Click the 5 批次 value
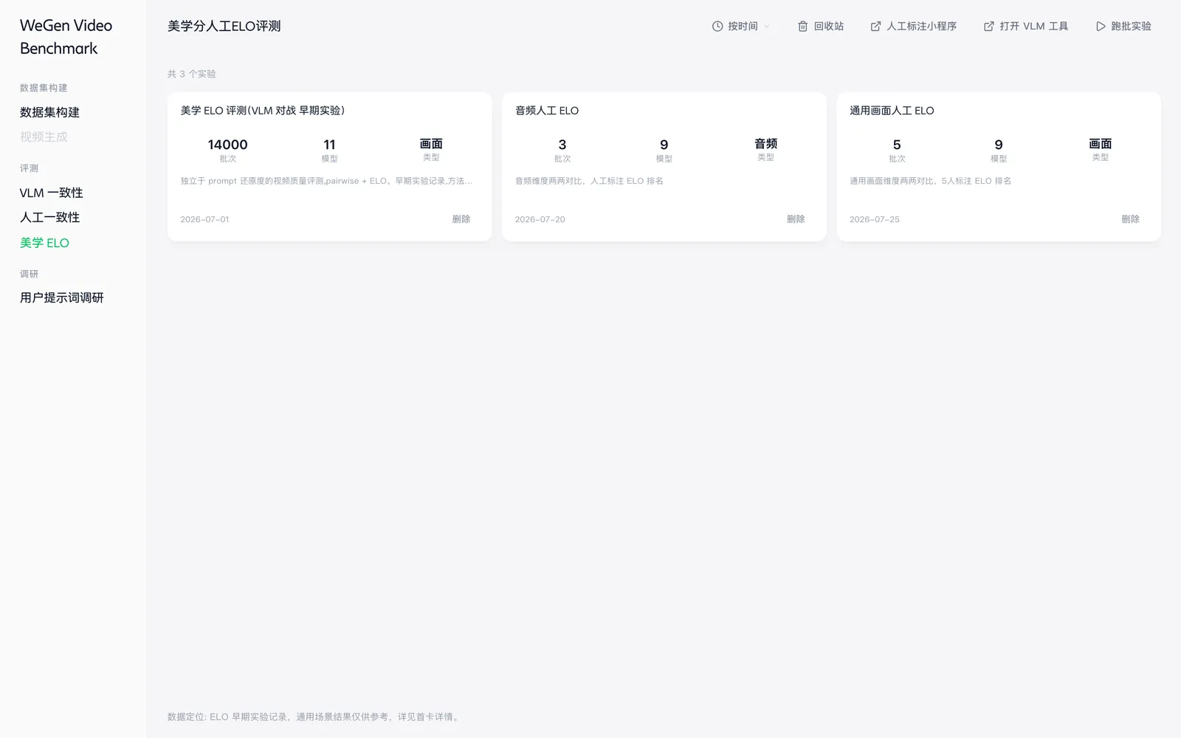Screen dimensions: 1181x738 click(x=897, y=145)
